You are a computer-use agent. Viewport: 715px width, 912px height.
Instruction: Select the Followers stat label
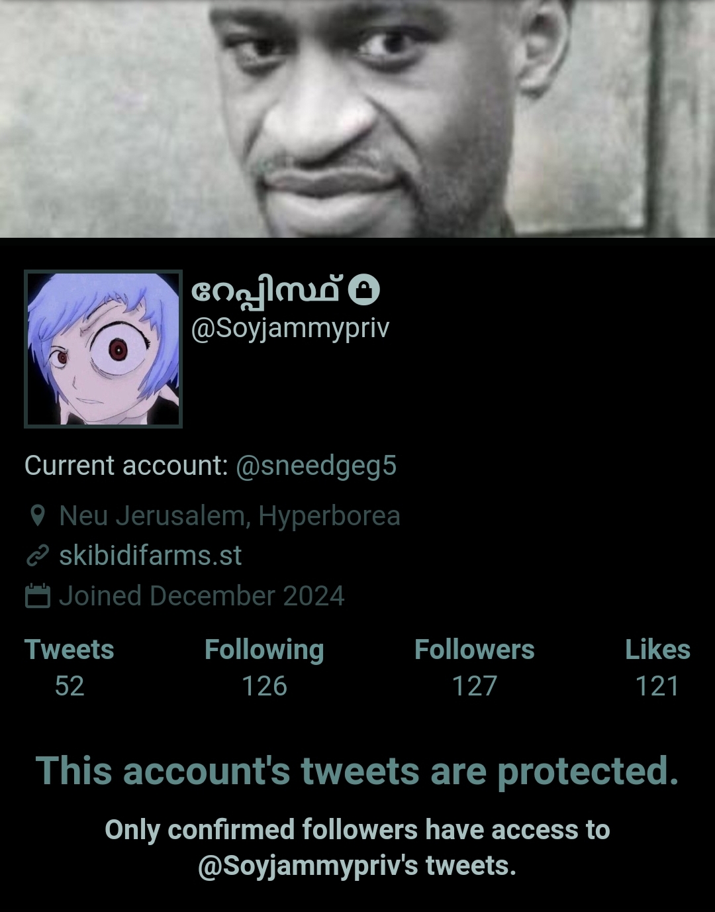(x=474, y=650)
